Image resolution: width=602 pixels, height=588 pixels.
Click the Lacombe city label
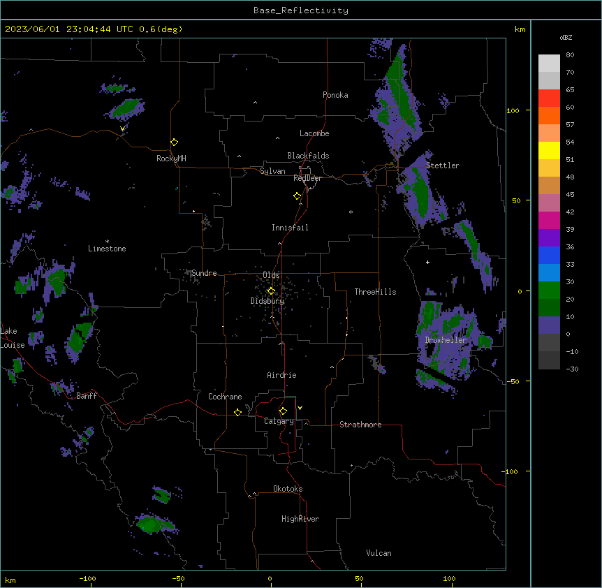click(314, 133)
